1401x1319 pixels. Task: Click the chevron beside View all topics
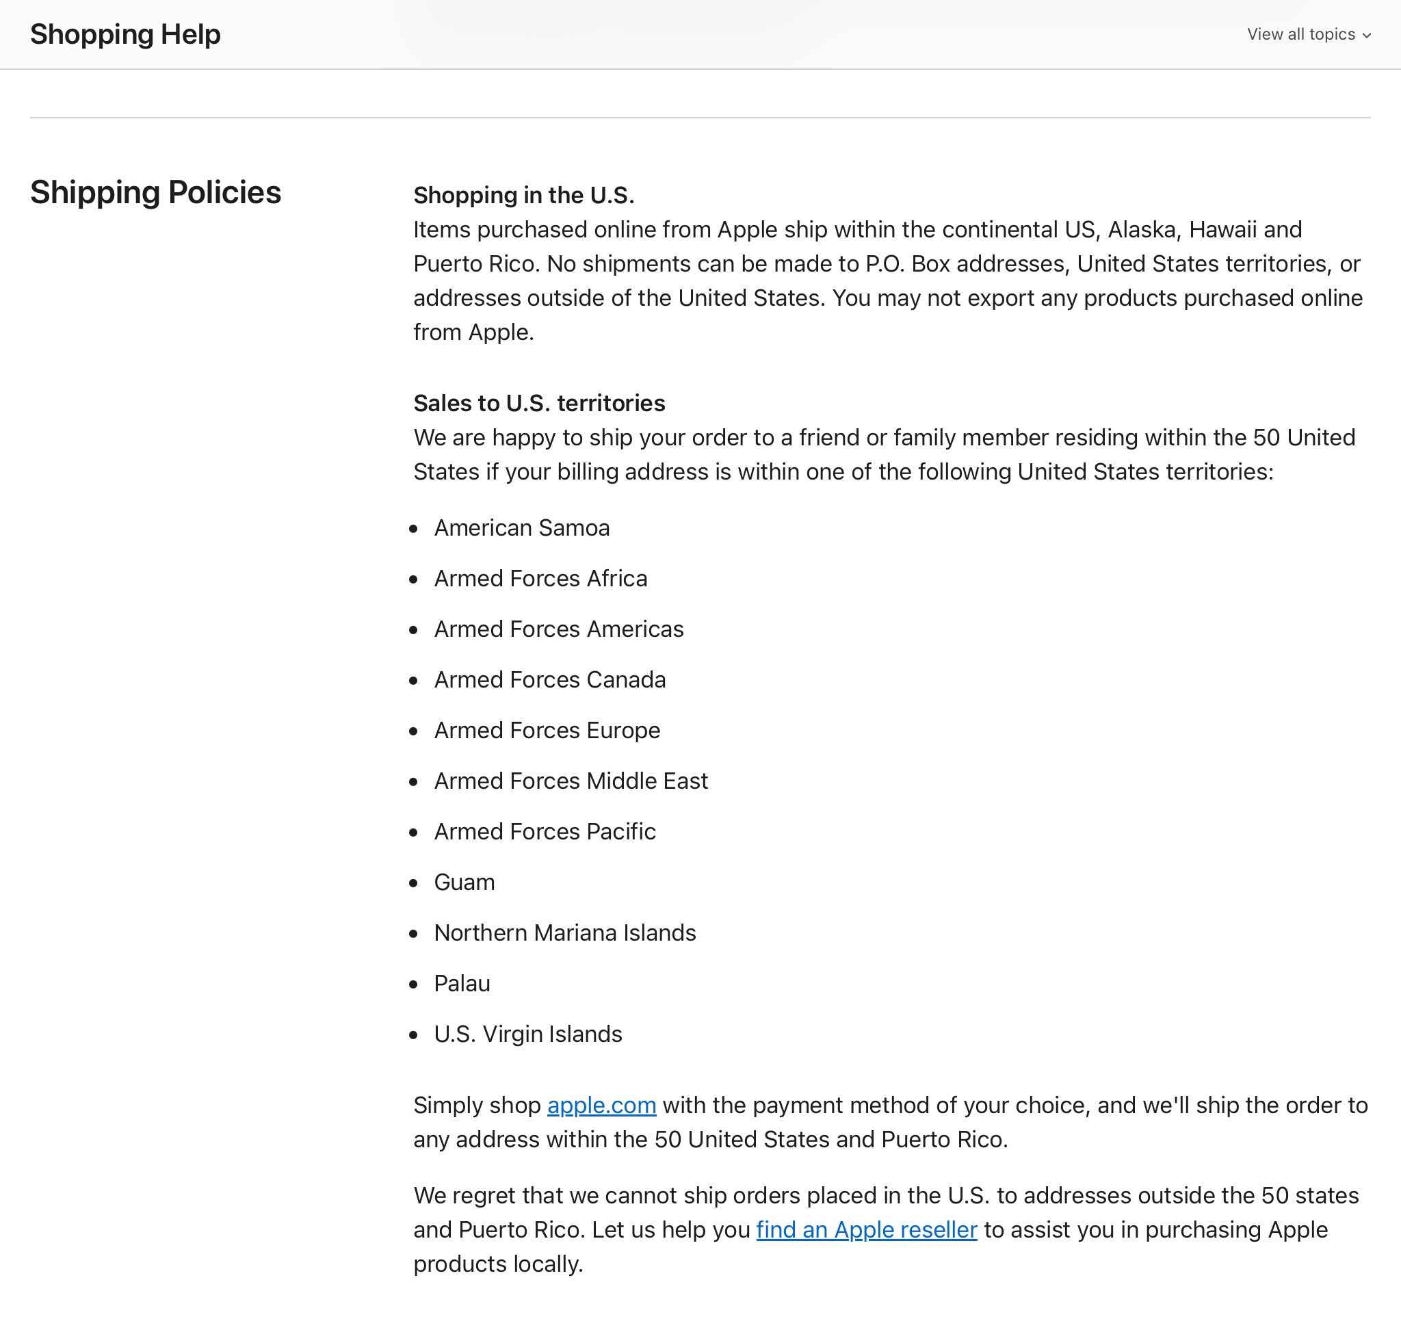click(x=1367, y=35)
